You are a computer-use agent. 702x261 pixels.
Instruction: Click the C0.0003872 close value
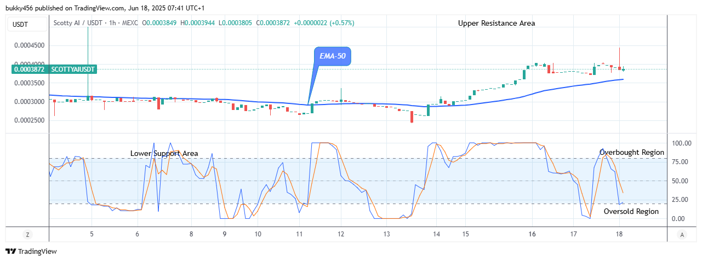pos(273,23)
